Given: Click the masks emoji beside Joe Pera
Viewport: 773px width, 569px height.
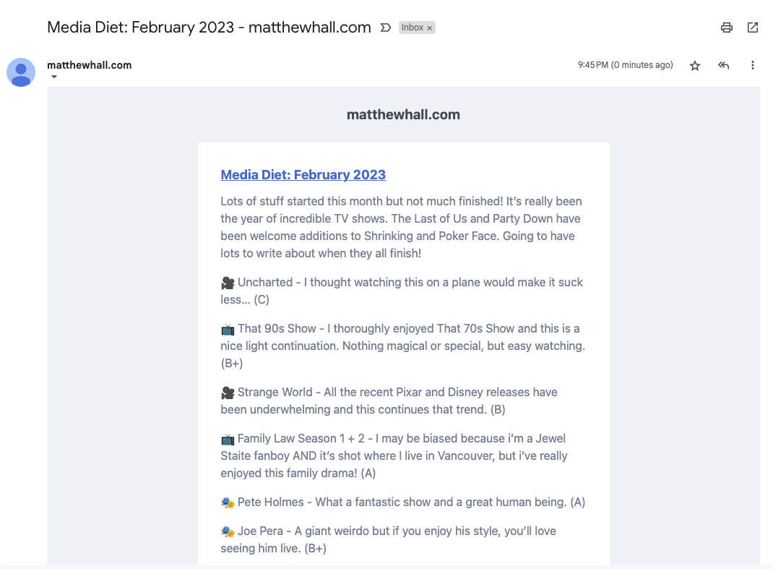Looking at the screenshot, I should (x=228, y=531).
